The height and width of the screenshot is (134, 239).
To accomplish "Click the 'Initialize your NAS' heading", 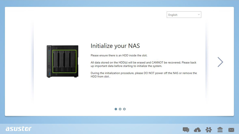I will click(x=115, y=46).
